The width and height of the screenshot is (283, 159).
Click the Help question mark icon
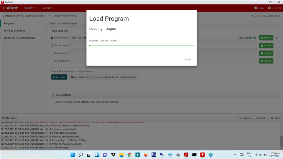click(256, 8)
